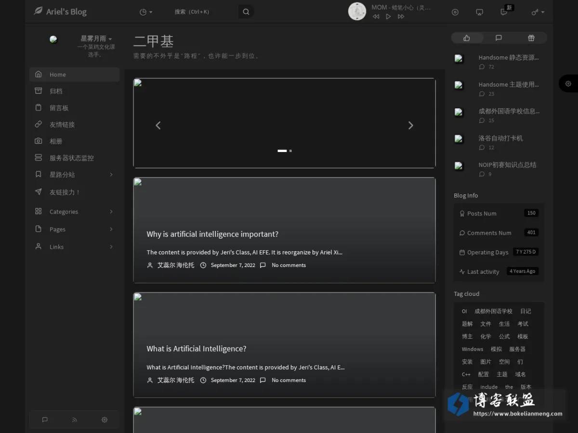578x433 pixels.
Task: Click the RSS feed icon at sidebar bottom
Action: pyautogui.click(x=75, y=420)
